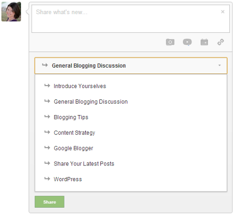Collapse the category dropdown arrow
The width and height of the screenshot is (234, 215).
pos(219,65)
